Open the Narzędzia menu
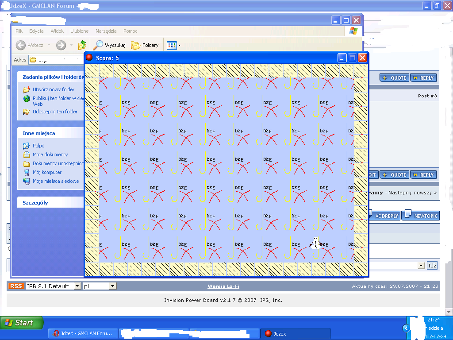Image resolution: width=453 pixels, height=340 pixels. tap(106, 31)
